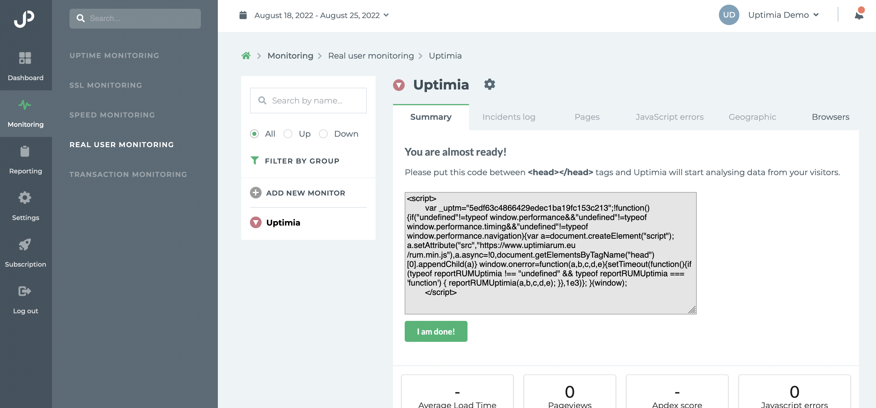The height and width of the screenshot is (408, 876).
Task: Open the Uptimia Demo account menu
Action: pyautogui.click(x=783, y=15)
